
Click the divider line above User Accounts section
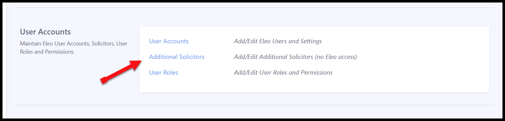click(255, 8)
